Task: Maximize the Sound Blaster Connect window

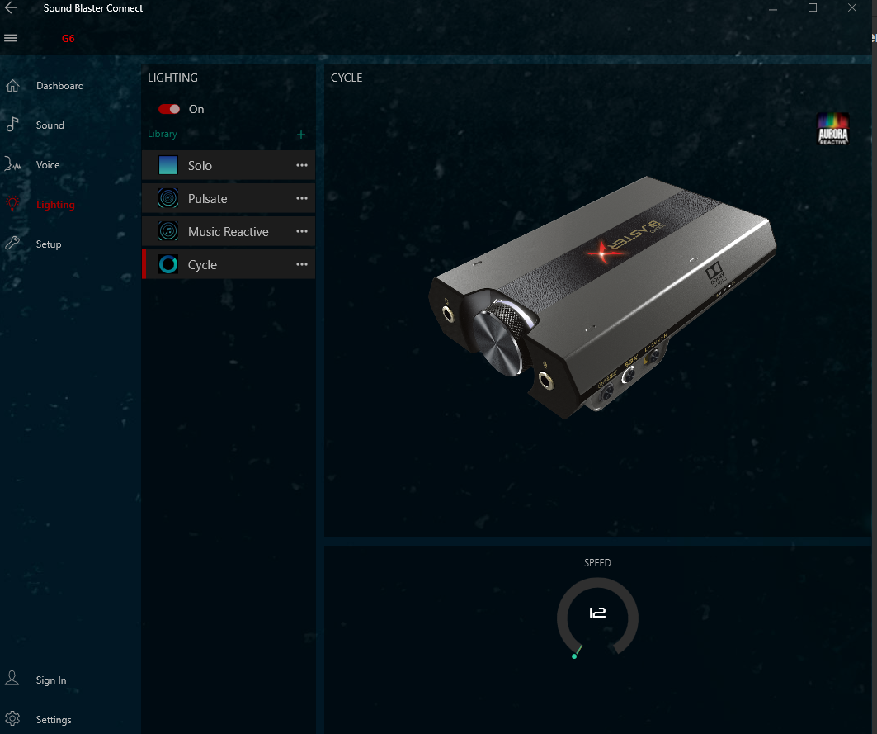Action: click(813, 7)
